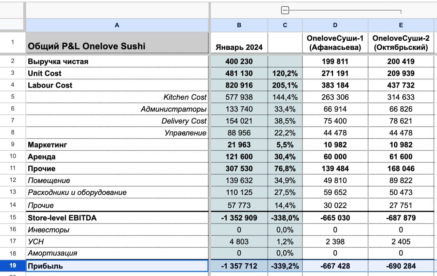
Task: Select the cell showing '133 740'
Action: [x=239, y=109]
